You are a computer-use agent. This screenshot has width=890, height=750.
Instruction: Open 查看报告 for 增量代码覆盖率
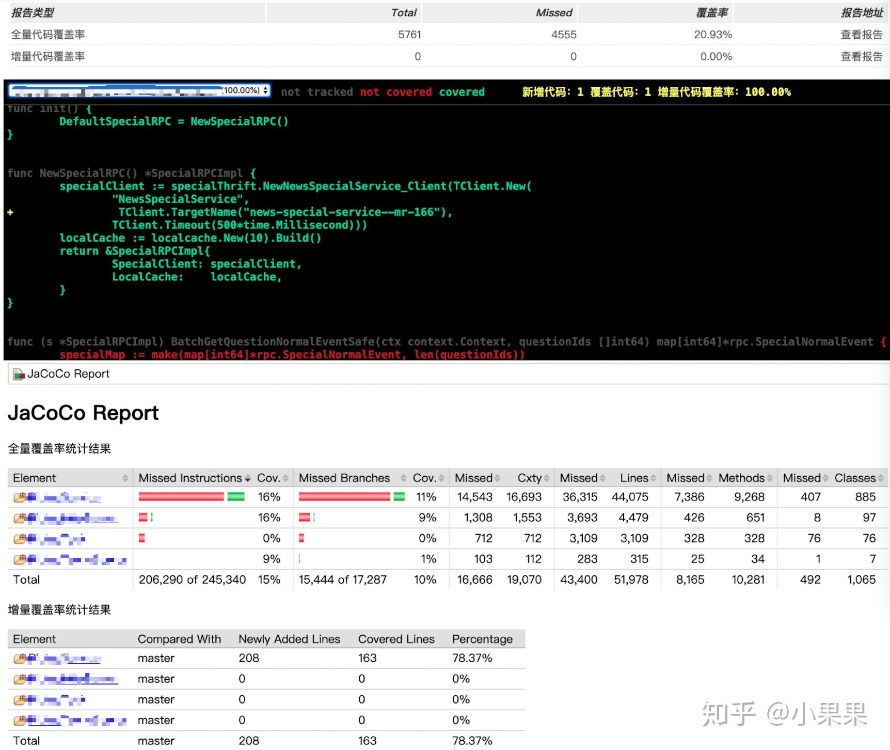pyautogui.click(x=862, y=56)
